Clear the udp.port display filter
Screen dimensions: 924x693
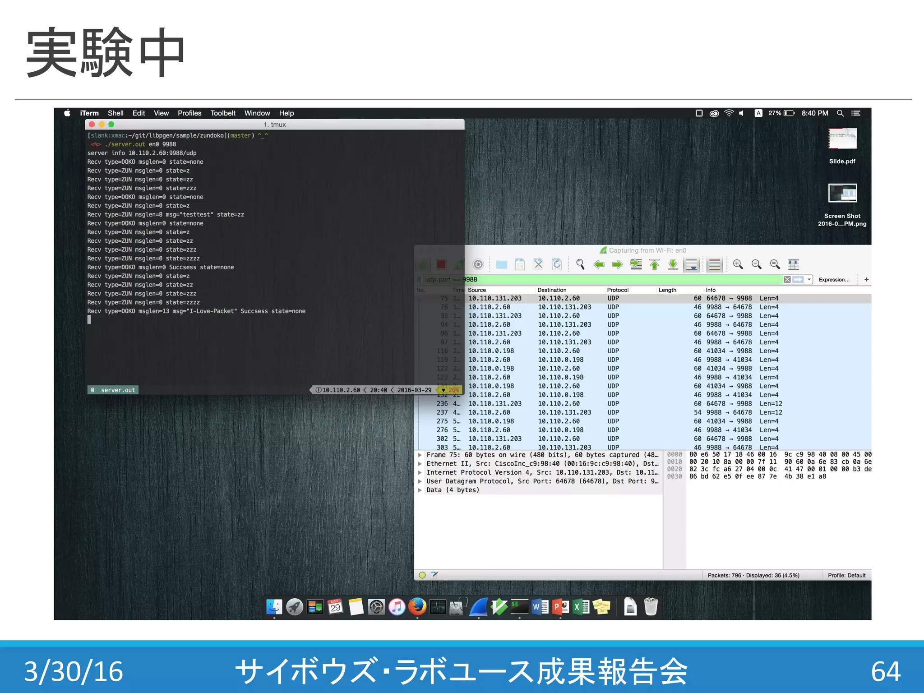[787, 280]
